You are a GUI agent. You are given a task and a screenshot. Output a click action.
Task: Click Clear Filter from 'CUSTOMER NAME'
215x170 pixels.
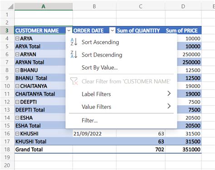121,81
